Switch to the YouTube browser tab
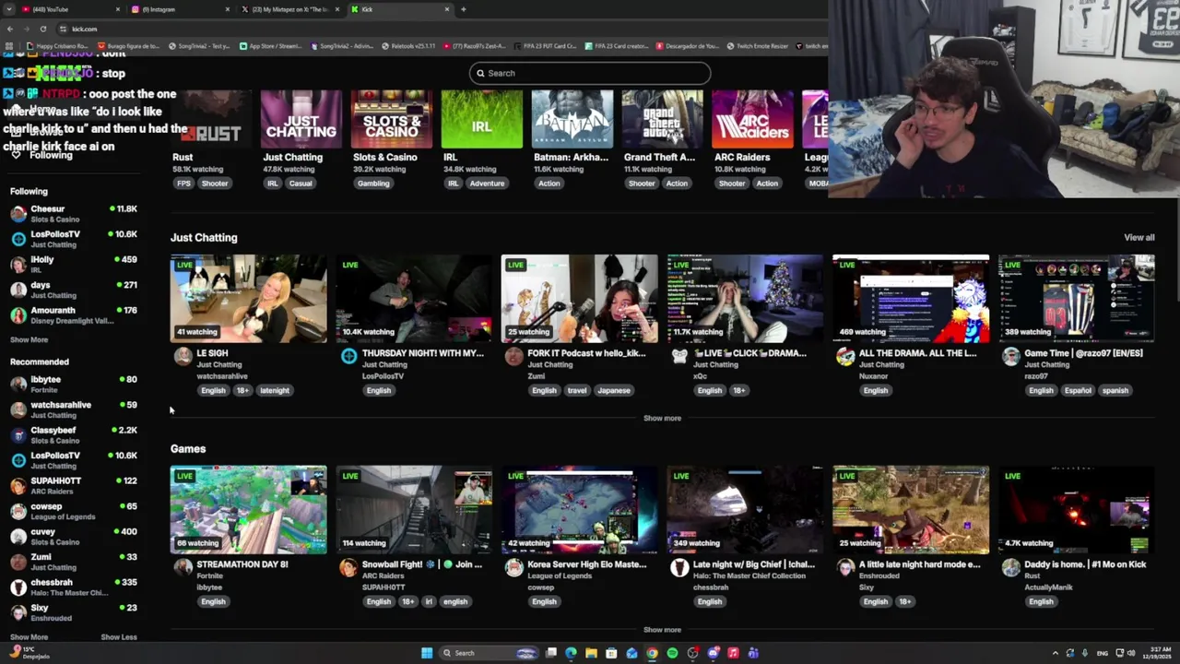 (69, 9)
